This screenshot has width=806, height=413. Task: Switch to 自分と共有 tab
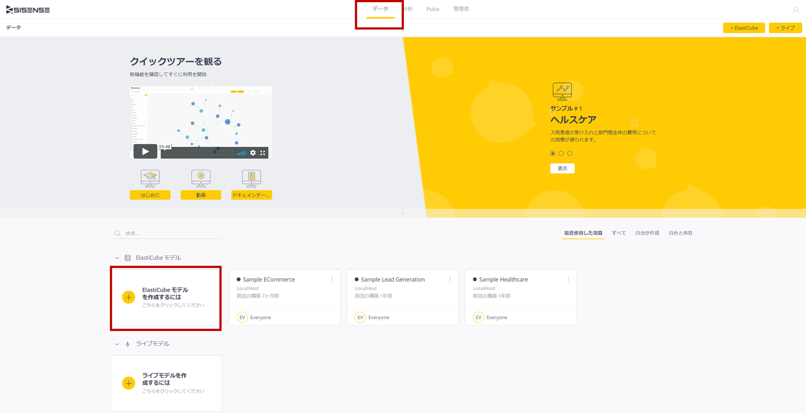(680, 233)
